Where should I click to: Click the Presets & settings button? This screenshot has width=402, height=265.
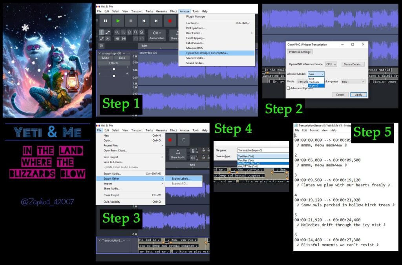(x=300, y=52)
